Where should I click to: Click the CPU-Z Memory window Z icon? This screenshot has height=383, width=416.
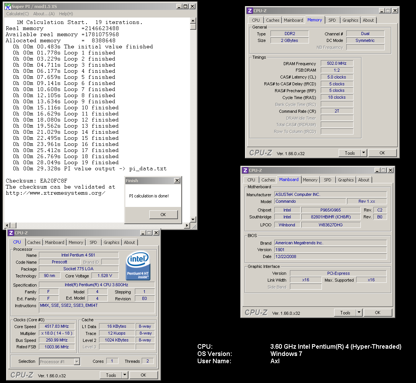(250, 11)
